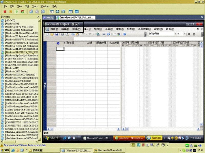Open the File menu in VMware Workstation

point(5,6)
